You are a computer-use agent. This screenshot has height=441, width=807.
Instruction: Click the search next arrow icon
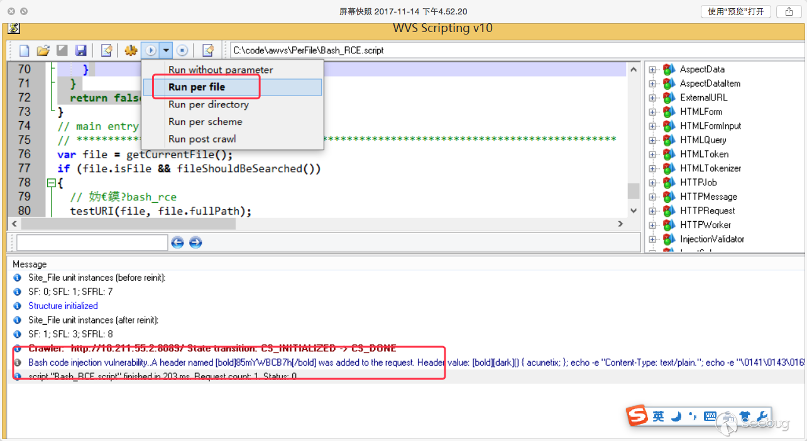tap(195, 242)
